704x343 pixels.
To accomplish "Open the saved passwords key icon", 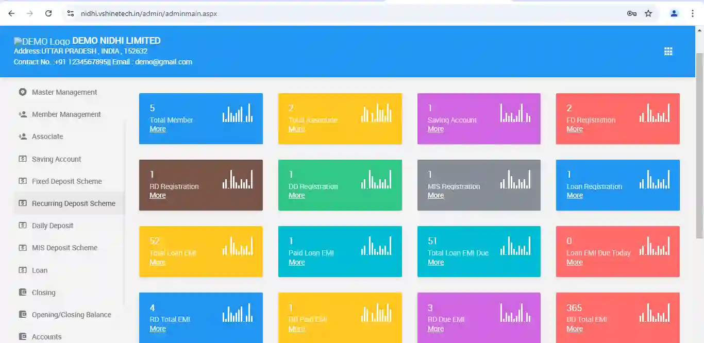I will (632, 13).
